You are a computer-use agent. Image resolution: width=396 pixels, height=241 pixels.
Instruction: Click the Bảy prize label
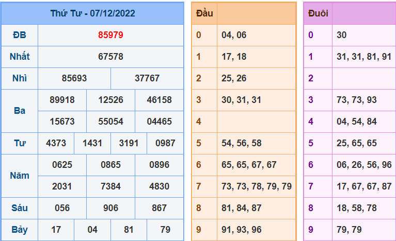(20, 230)
